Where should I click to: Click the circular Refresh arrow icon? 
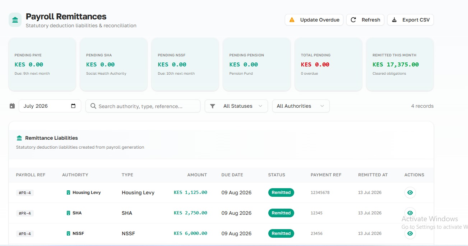pyautogui.click(x=353, y=20)
